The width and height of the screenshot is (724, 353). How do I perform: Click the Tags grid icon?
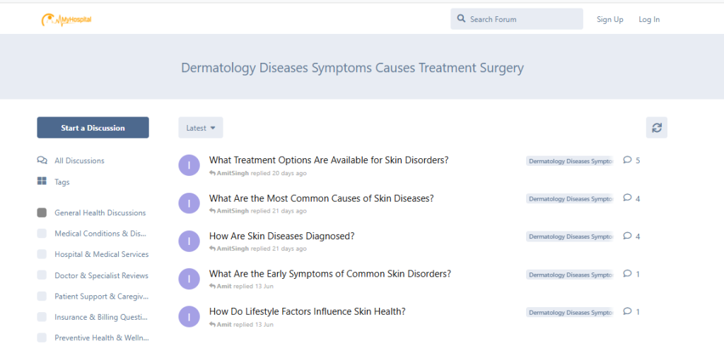(42, 181)
